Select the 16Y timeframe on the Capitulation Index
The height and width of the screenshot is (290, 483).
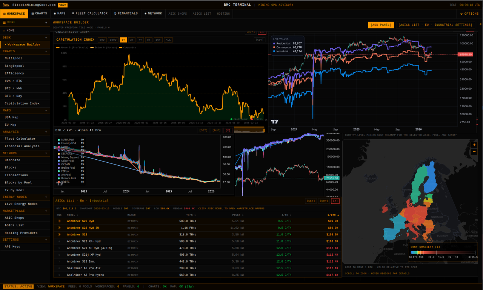pyautogui.click(x=158, y=39)
